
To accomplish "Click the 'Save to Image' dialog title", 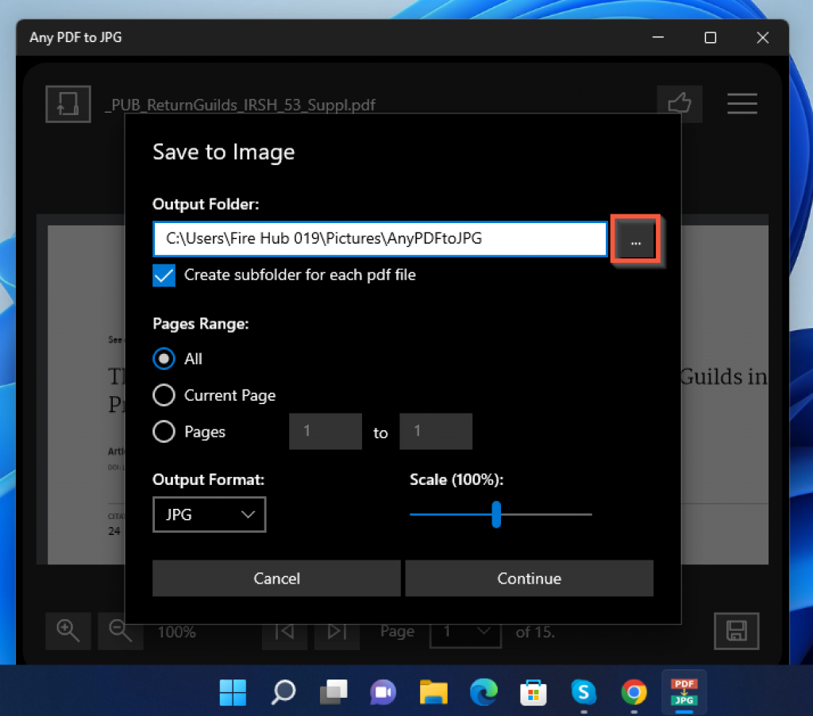I will pos(223,152).
